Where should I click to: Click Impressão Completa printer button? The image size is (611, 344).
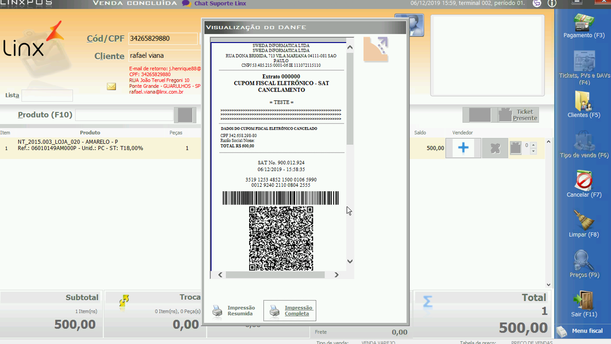pyautogui.click(x=290, y=311)
